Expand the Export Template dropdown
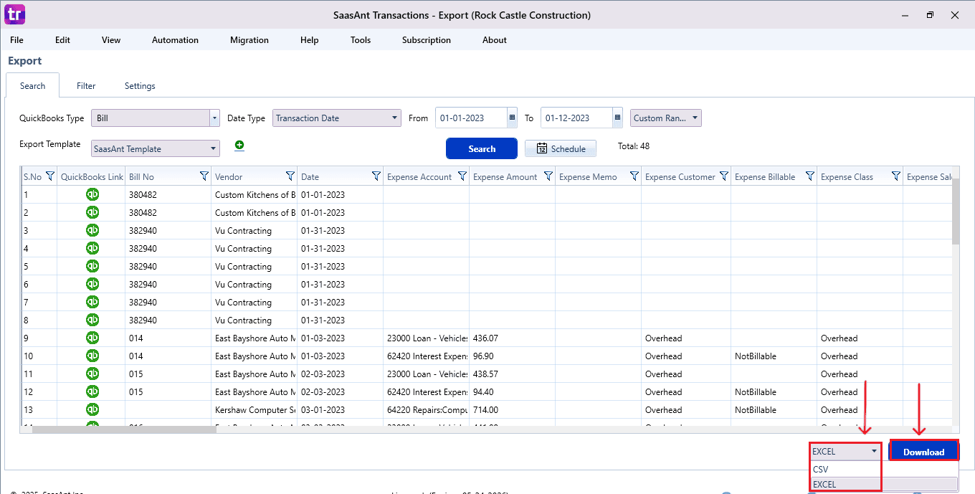The image size is (975, 494). (214, 148)
